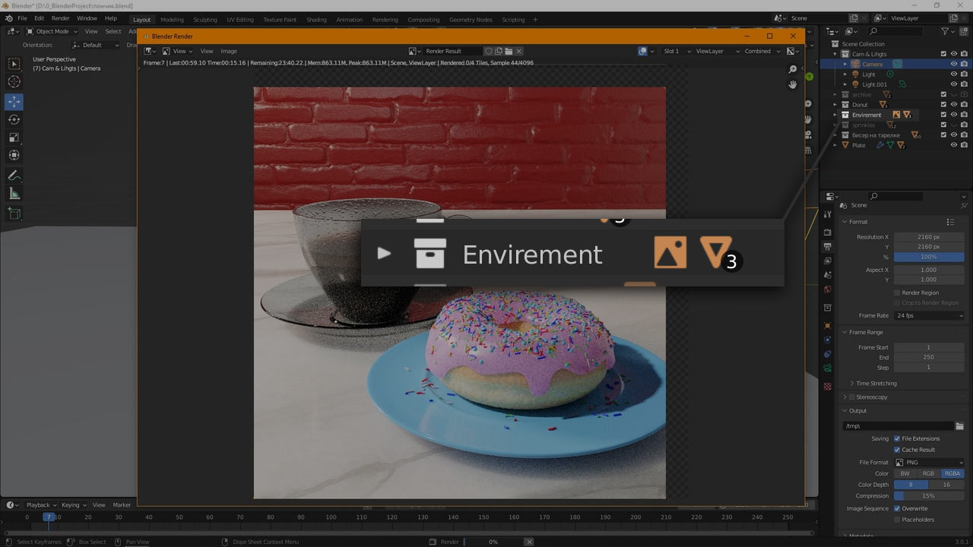The image size is (973, 547).
Task: Select 16 for Color Depth
Action: click(x=946, y=485)
